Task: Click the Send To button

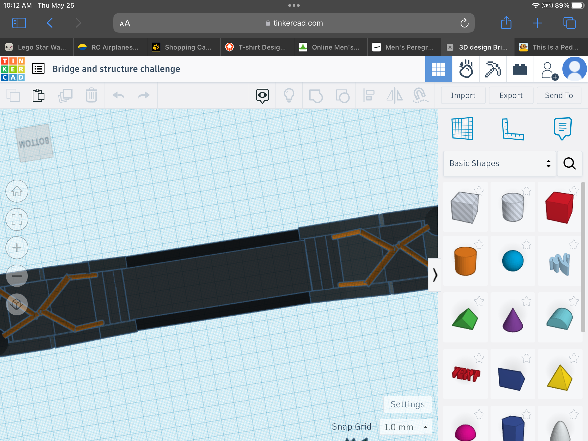Action: tap(559, 95)
